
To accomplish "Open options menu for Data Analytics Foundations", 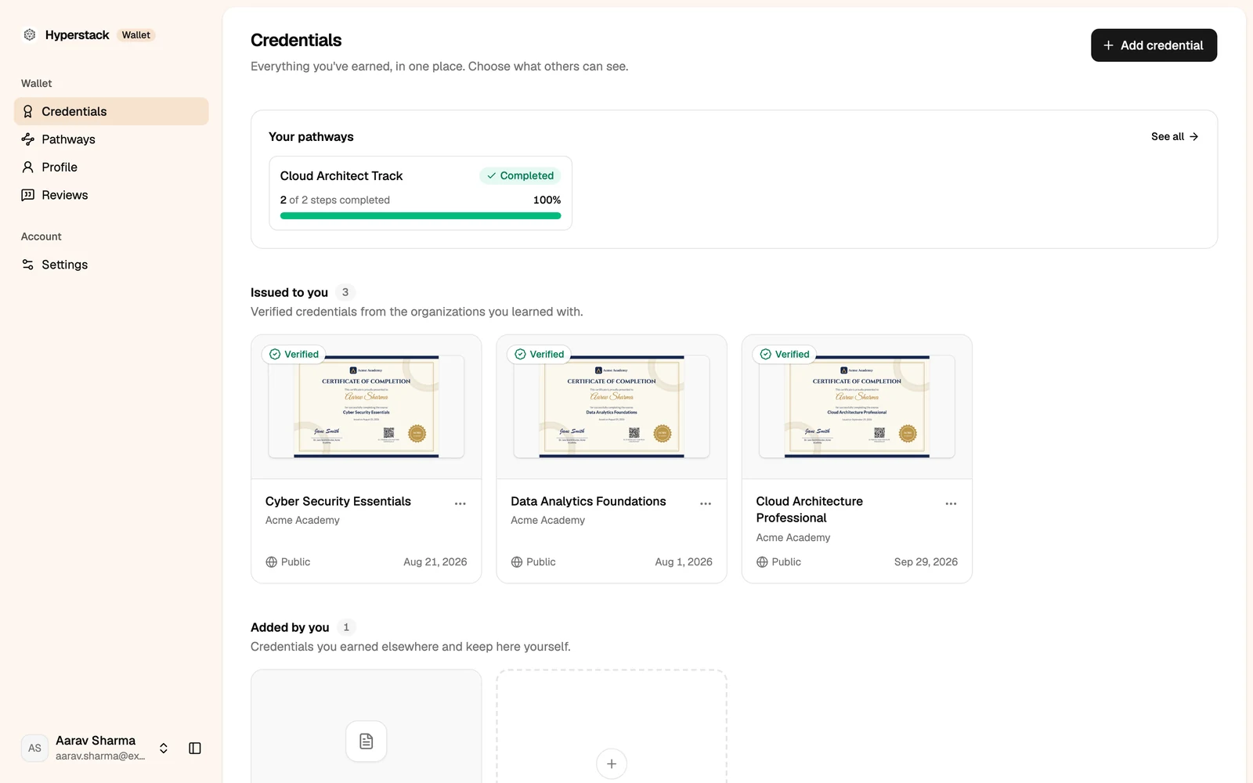I will point(706,503).
